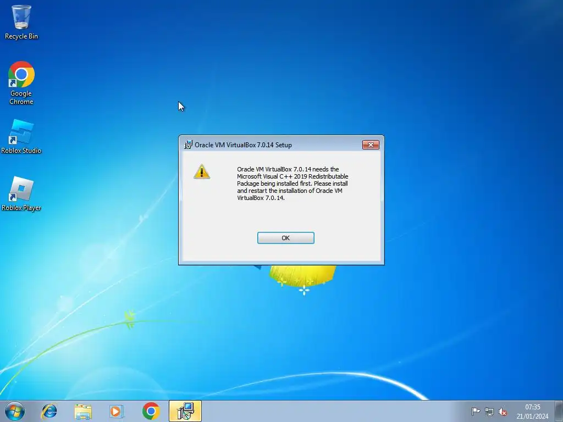Launch Internet Explorer from the taskbar
The image size is (563, 422).
click(49, 411)
